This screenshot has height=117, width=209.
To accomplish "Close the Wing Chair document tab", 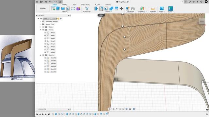I will coord(182,2).
